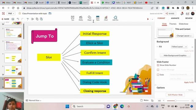Click the SHARE button

[170, 13]
